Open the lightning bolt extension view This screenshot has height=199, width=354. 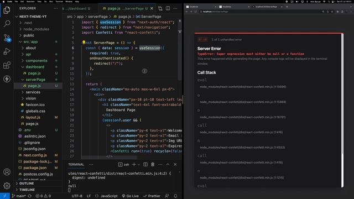point(7,79)
